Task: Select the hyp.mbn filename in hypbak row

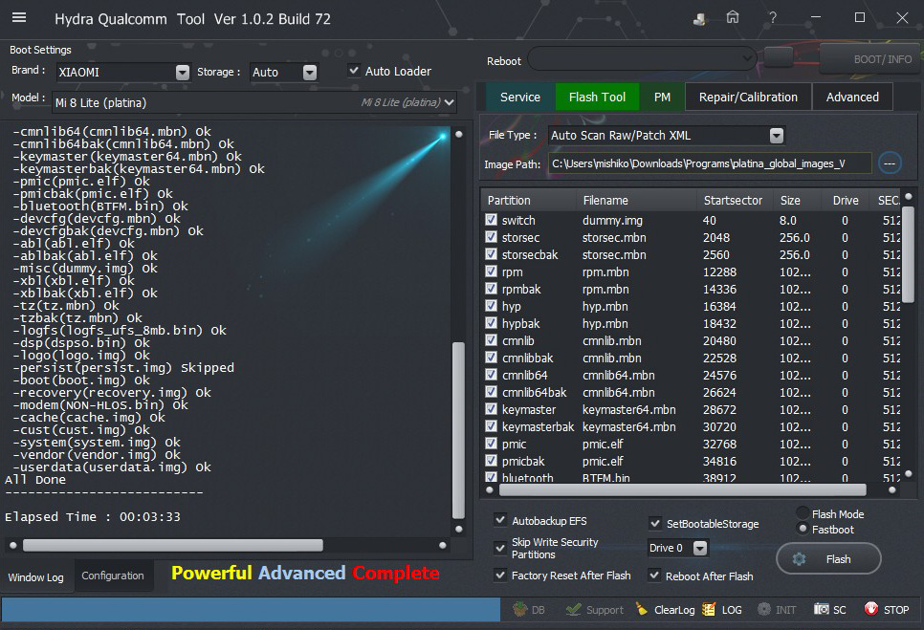Action: (605, 323)
